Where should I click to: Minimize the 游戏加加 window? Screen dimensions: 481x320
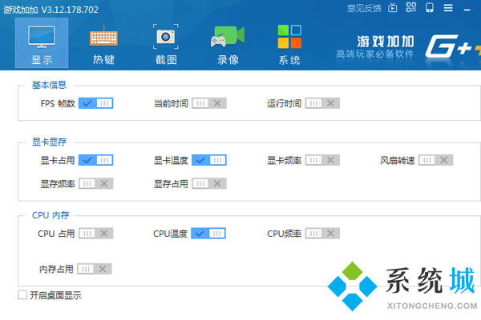point(467,10)
